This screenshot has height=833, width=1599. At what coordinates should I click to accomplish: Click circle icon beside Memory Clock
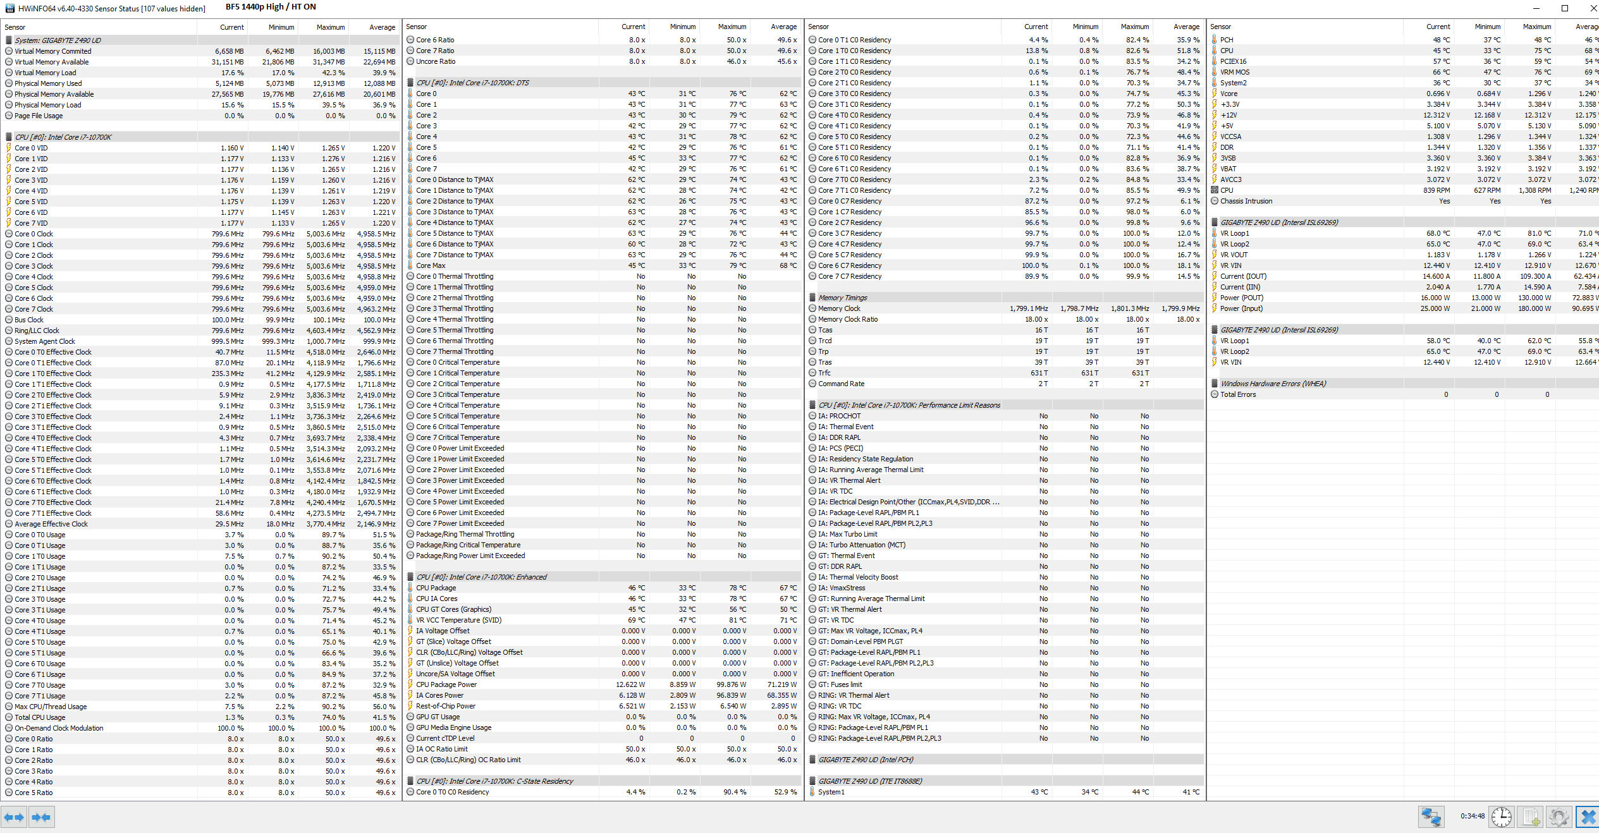[812, 308]
